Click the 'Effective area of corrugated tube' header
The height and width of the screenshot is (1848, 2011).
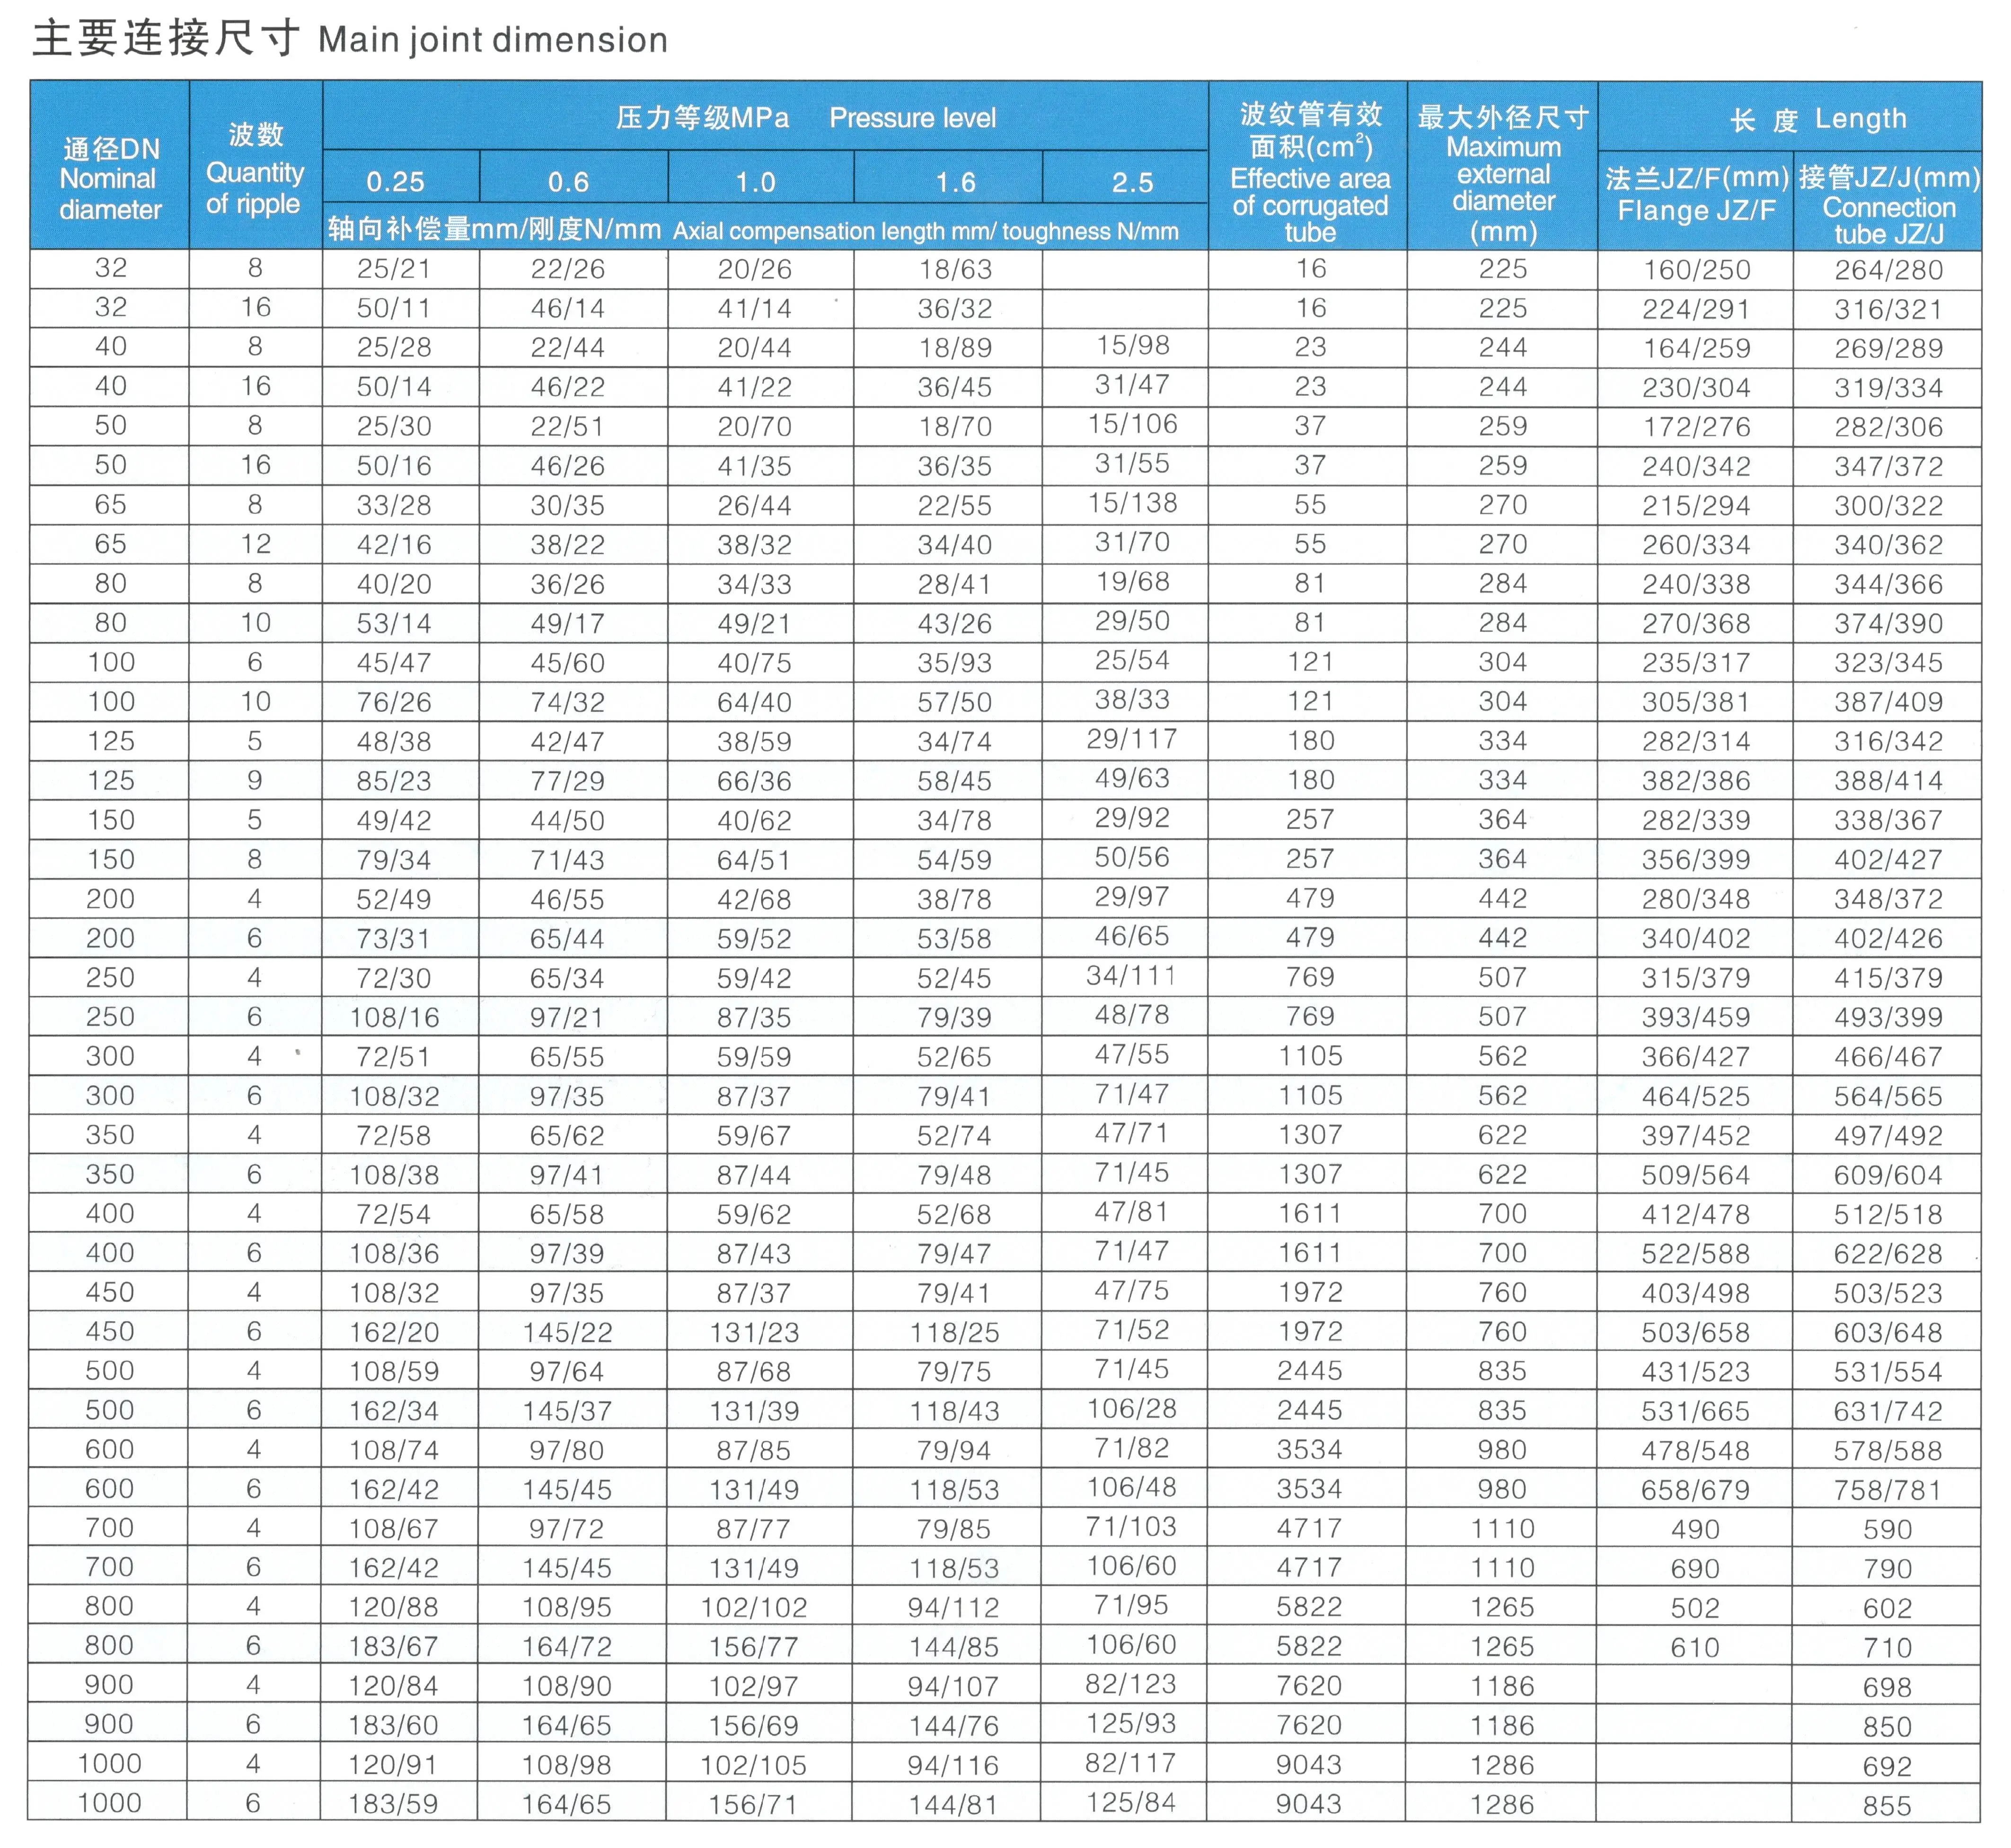[x=1308, y=166]
